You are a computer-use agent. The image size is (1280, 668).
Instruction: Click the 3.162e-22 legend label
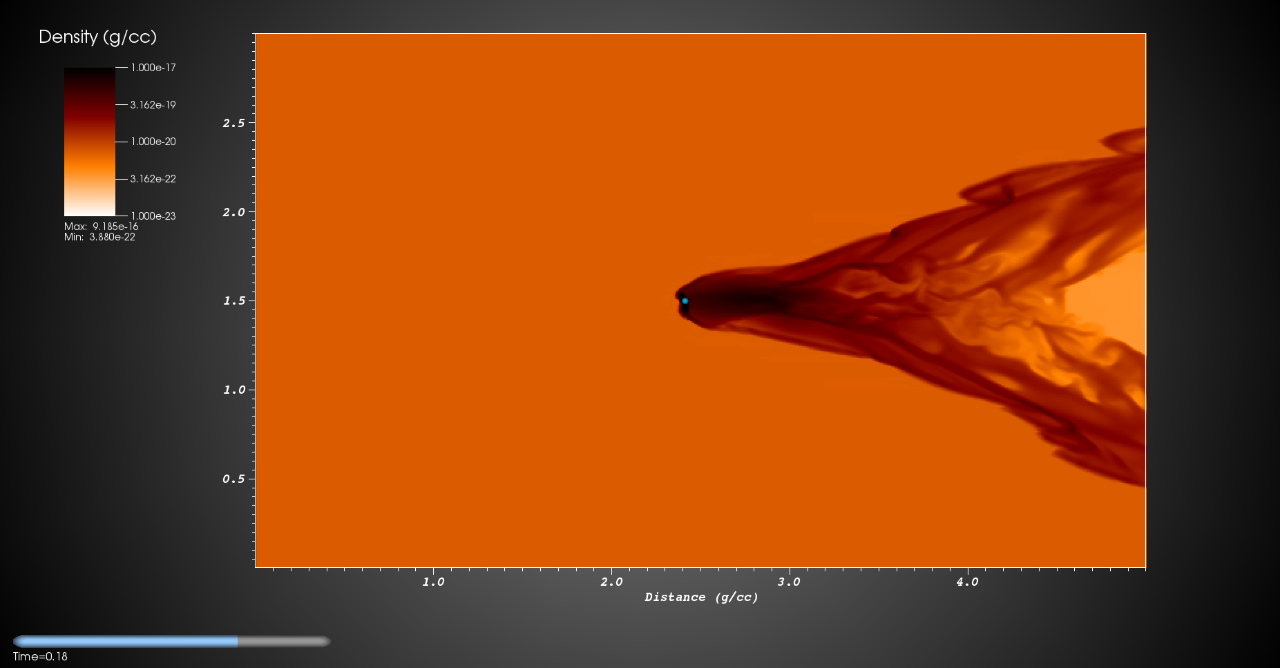(x=153, y=179)
